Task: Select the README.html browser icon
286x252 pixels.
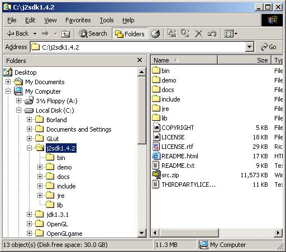Action: click(x=156, y=156)
